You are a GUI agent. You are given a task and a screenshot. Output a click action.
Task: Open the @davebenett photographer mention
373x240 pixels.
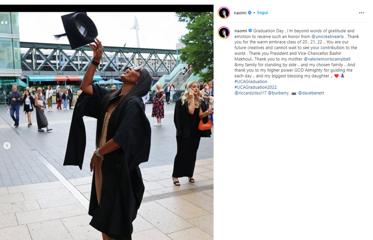pyautogui.click(x=311, y=93)
